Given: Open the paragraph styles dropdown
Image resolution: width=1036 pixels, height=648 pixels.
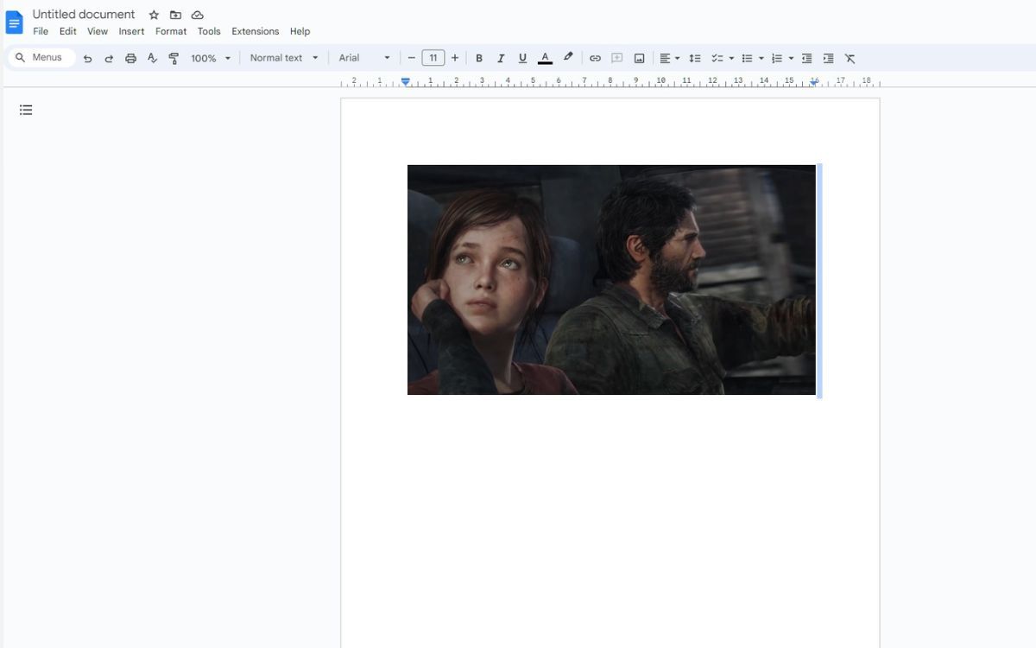Looking at the screenshot, I should click(x=282, y=58).
